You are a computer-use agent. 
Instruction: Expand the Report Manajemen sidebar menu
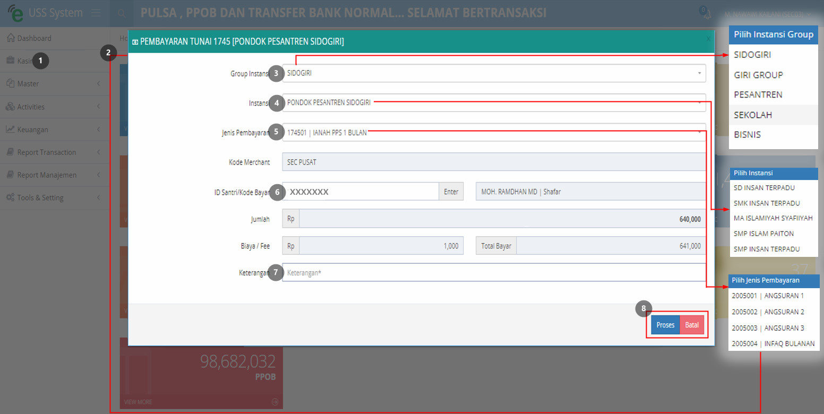55,175
